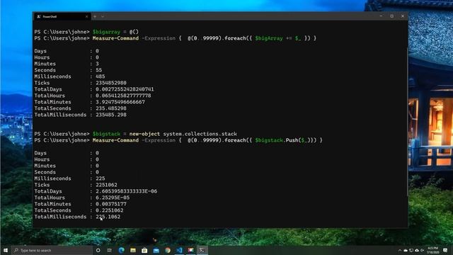This screenshot has width=453, height=255.
Task: Click the OneDrive cloud tray icon
Action: pyautogui.click(x=406, y=250)
